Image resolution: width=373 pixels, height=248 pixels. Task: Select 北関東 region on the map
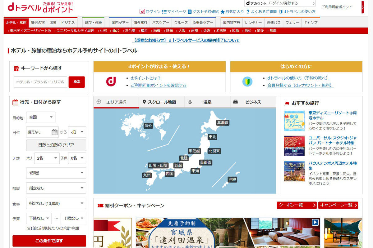point(214,151)
